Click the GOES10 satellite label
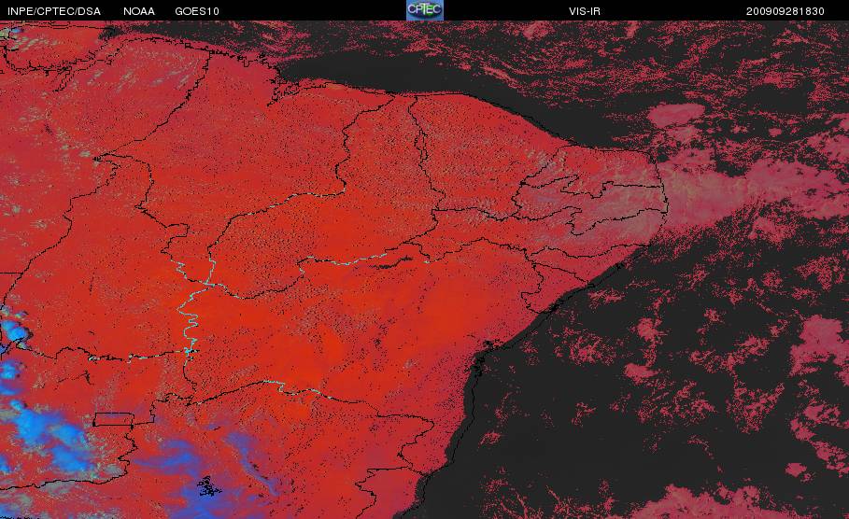Viewport: 849px width, 519px height. (197, 11)
